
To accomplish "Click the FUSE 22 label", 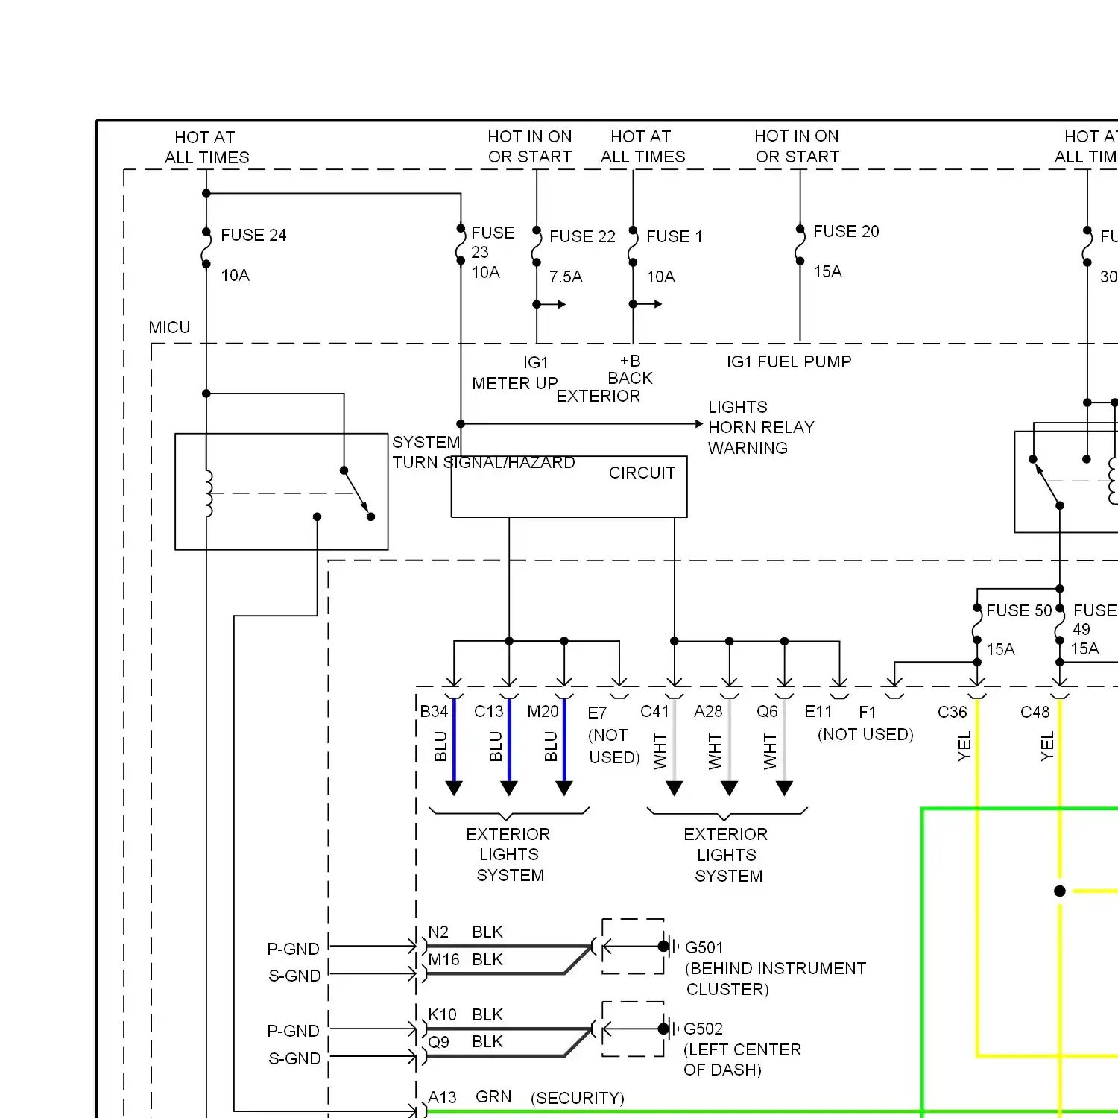I will pyautogui.click(x=582, y=236).
